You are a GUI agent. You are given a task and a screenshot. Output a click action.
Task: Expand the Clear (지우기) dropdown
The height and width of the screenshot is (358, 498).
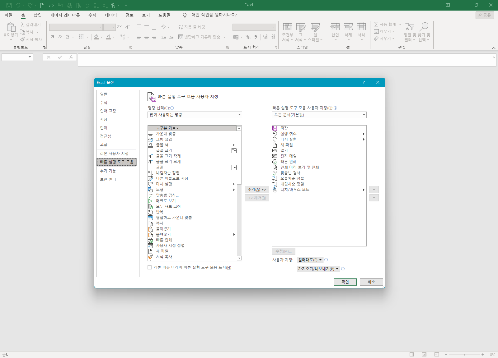tap(393, 39)
